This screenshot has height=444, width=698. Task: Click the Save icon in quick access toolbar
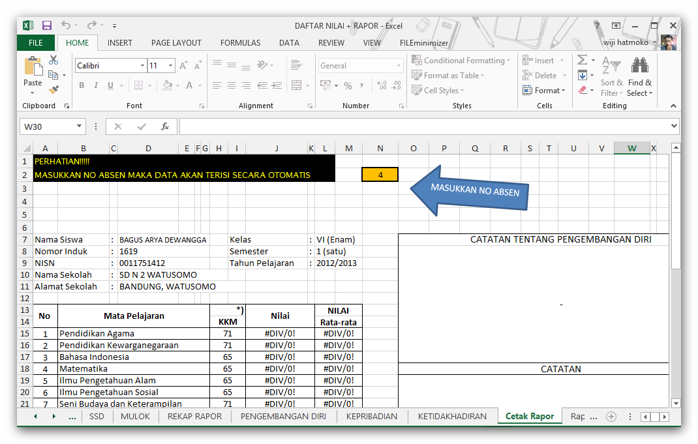coord(47,25)
